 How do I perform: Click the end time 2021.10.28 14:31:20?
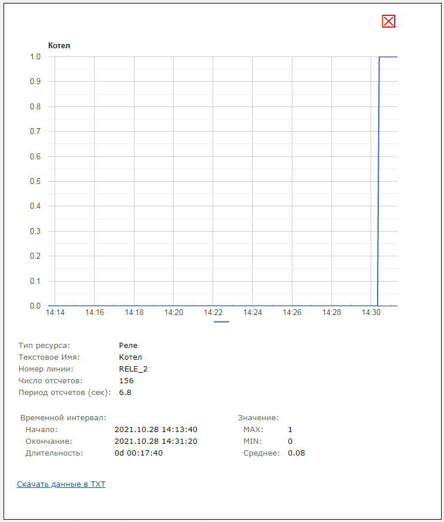pos(156,441)
